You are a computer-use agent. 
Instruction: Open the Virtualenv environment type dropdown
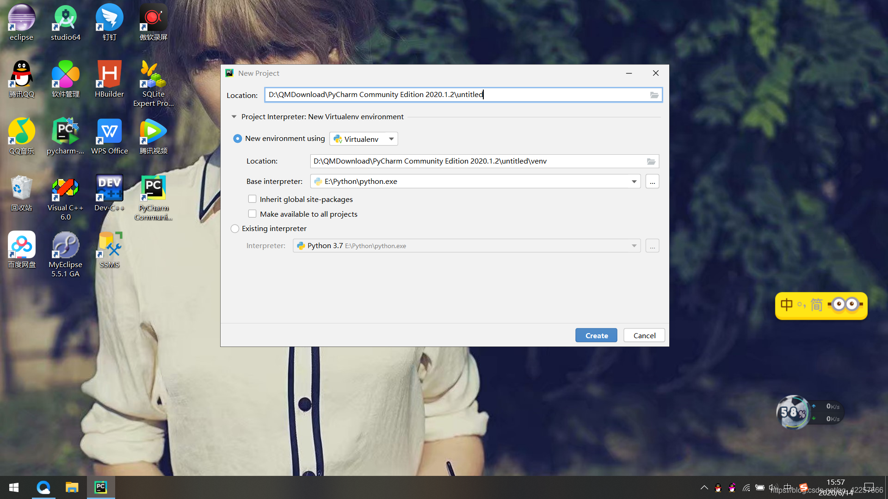[x=364, y=139]
